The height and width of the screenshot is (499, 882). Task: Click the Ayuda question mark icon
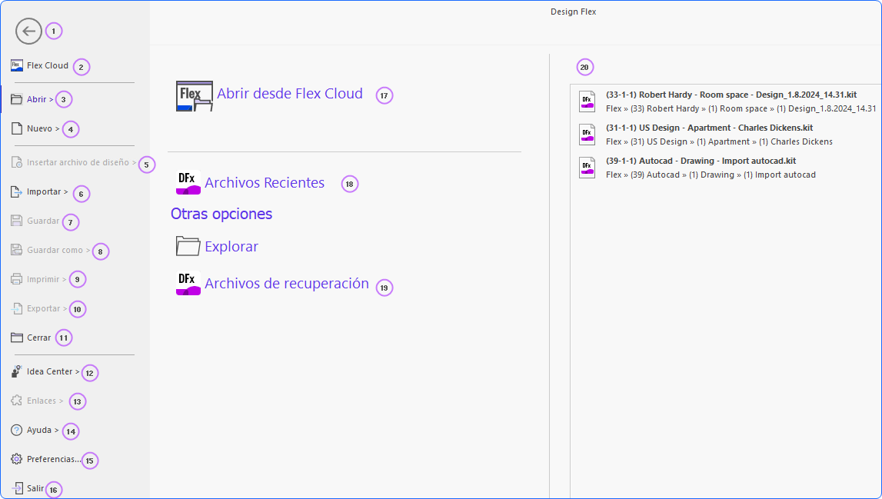click(17, 430)
